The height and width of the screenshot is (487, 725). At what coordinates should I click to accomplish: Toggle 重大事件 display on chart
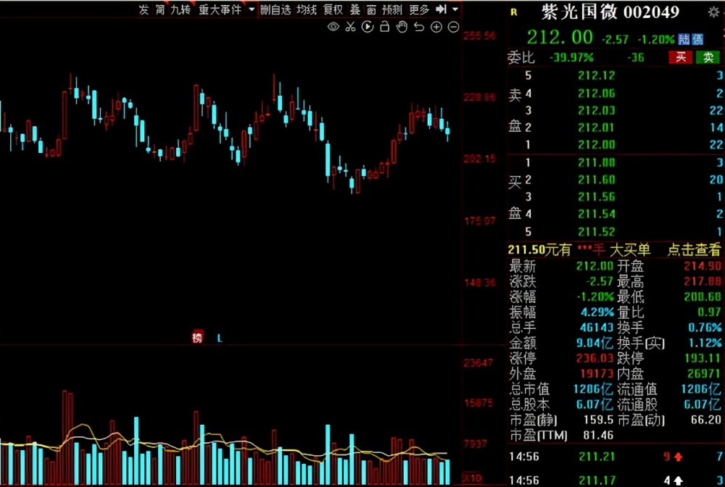pos(220,9)
